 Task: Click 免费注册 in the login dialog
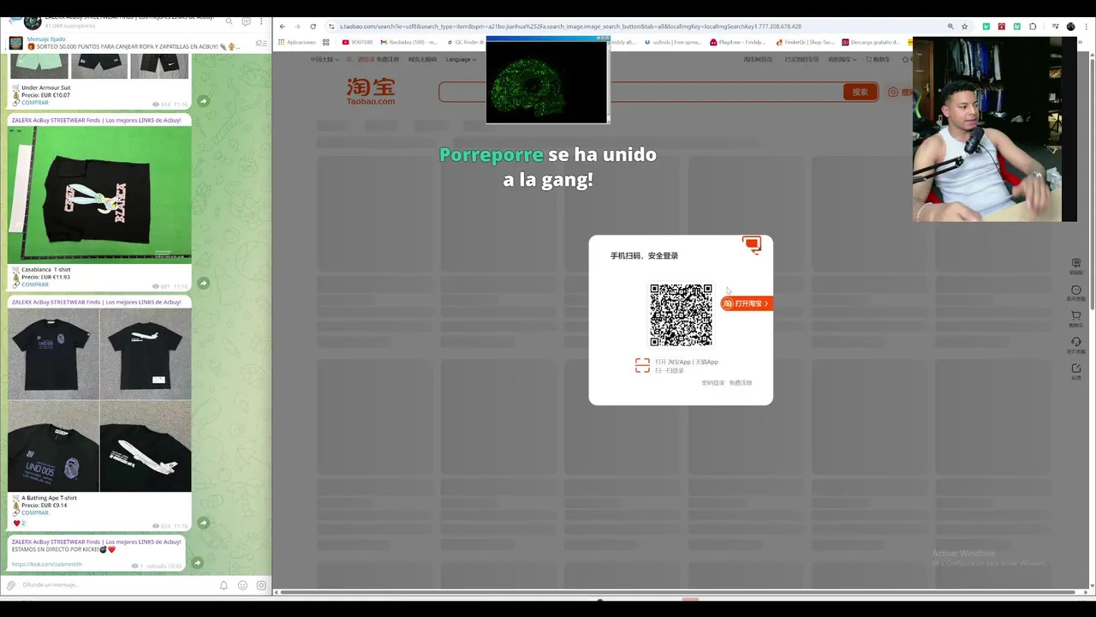pyautogui.click(x=741, y=383)
